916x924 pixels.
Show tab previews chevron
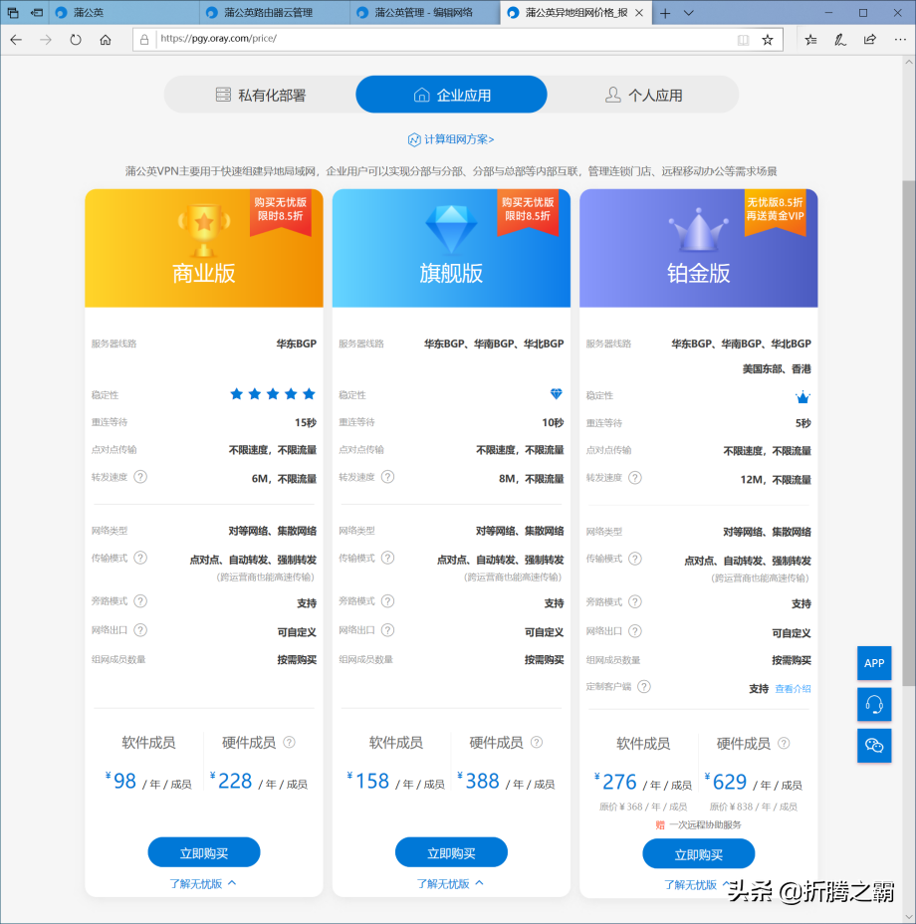[688, 13]
